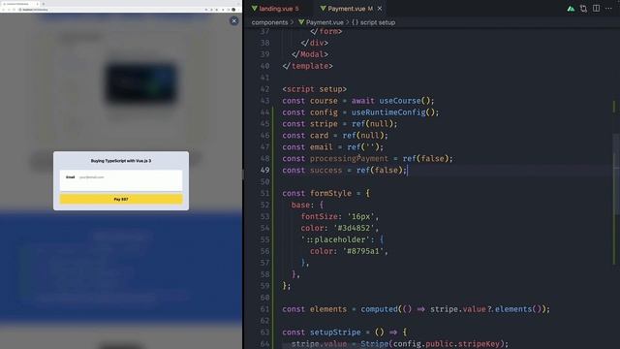Click line number 42 in gutter
This screenshot has height=349, width=620.
[264, 89]
